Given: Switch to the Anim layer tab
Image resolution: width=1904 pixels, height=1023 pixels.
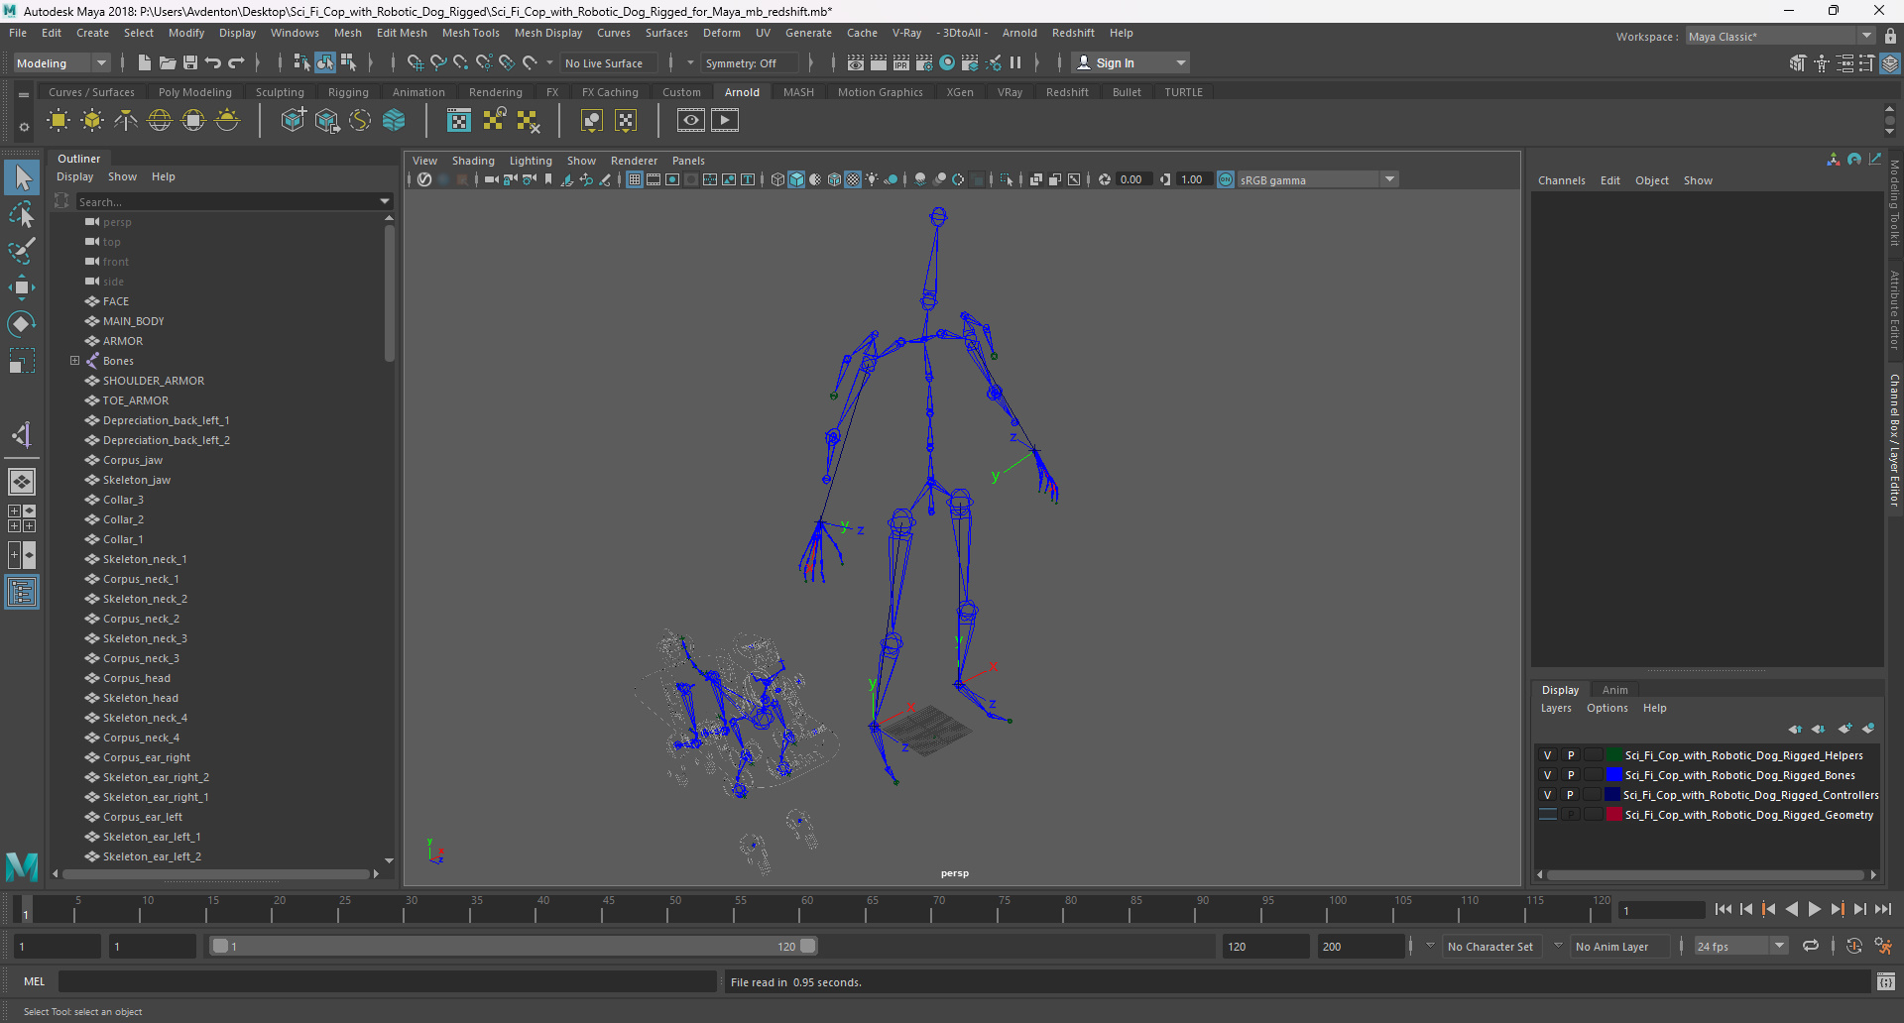Looking at the screenshot, I should [1614, 690].
